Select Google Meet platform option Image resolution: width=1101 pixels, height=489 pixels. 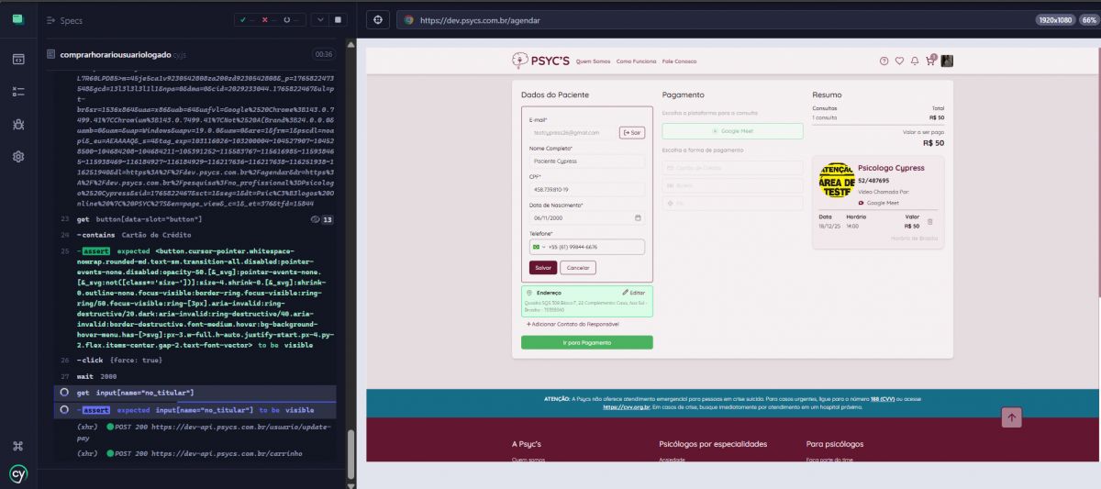(x=731, y=131)
